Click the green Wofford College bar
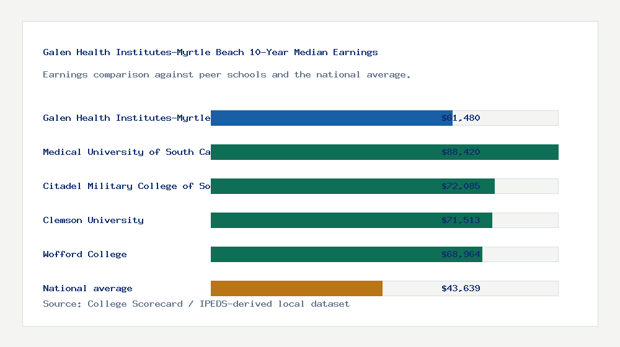 click(x=347, y=254)
